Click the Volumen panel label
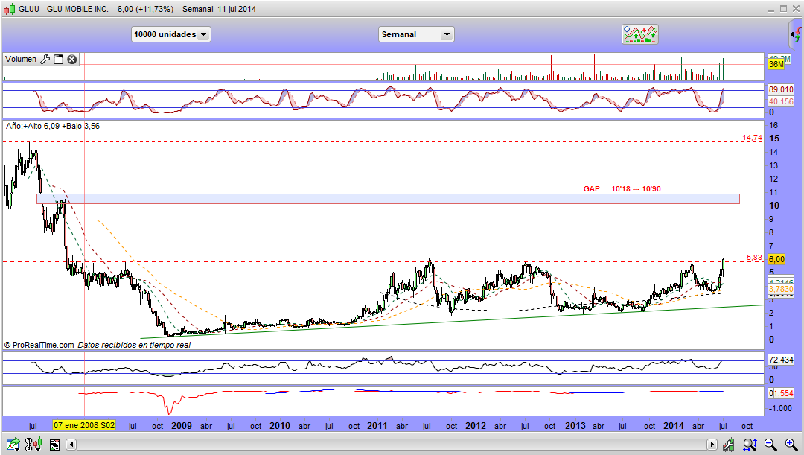Viewport: 804px width, 455px height. tap(21, 60)
